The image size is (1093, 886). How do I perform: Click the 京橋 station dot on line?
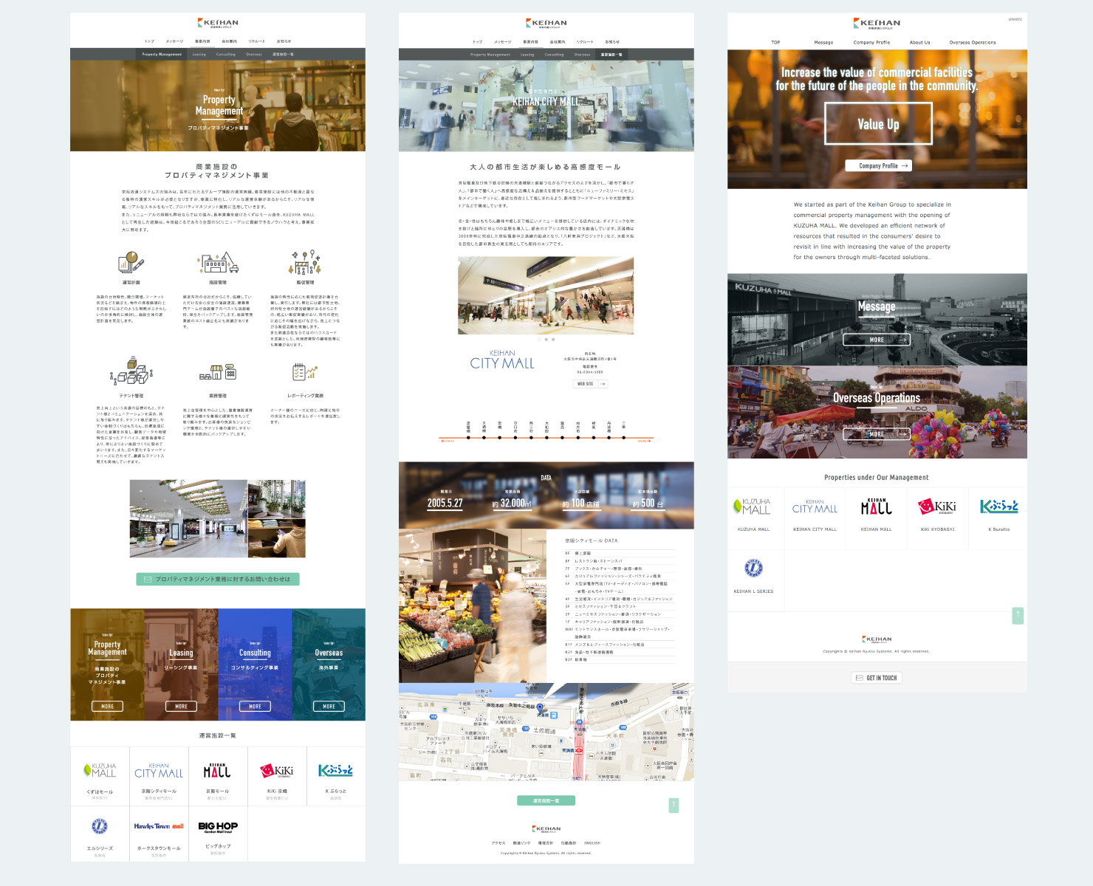[x=499, y=438]
